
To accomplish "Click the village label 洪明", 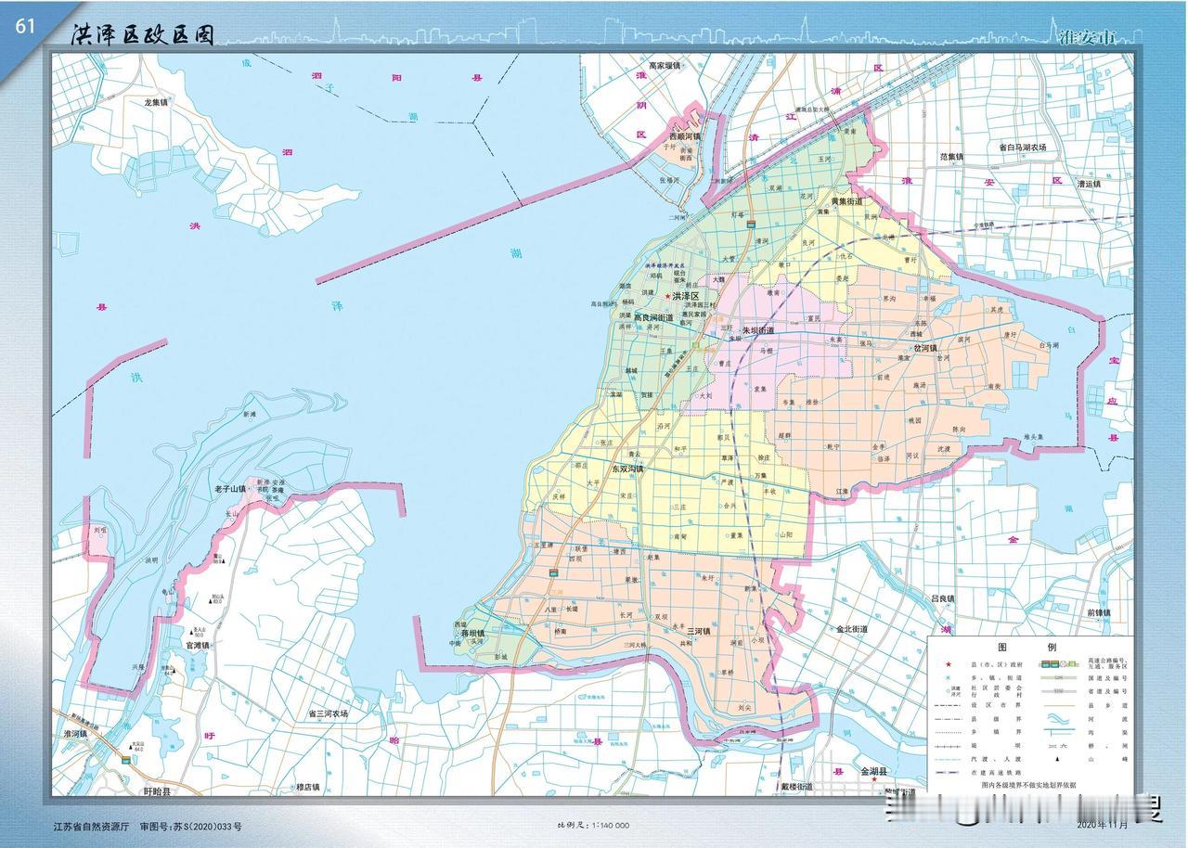I will [151, 560].
